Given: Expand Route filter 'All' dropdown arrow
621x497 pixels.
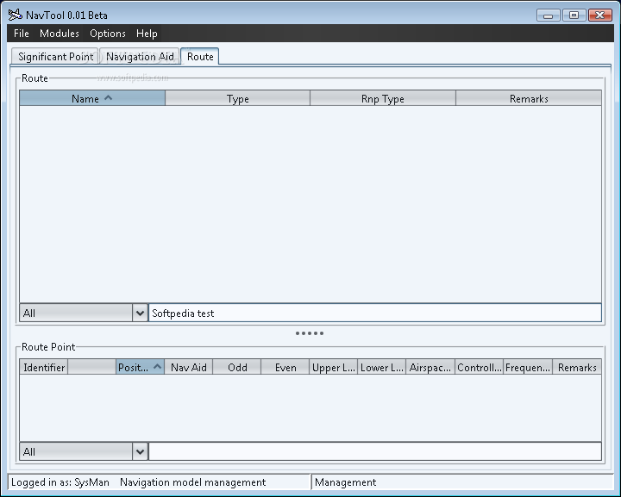Looking at the screenshot, I should tap(140, 314).
